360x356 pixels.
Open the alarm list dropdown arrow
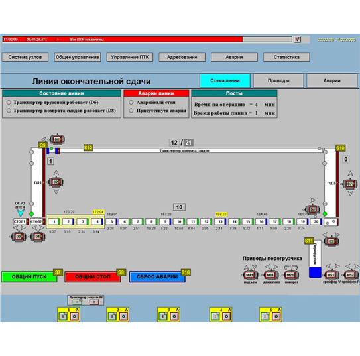coord(298,40)
